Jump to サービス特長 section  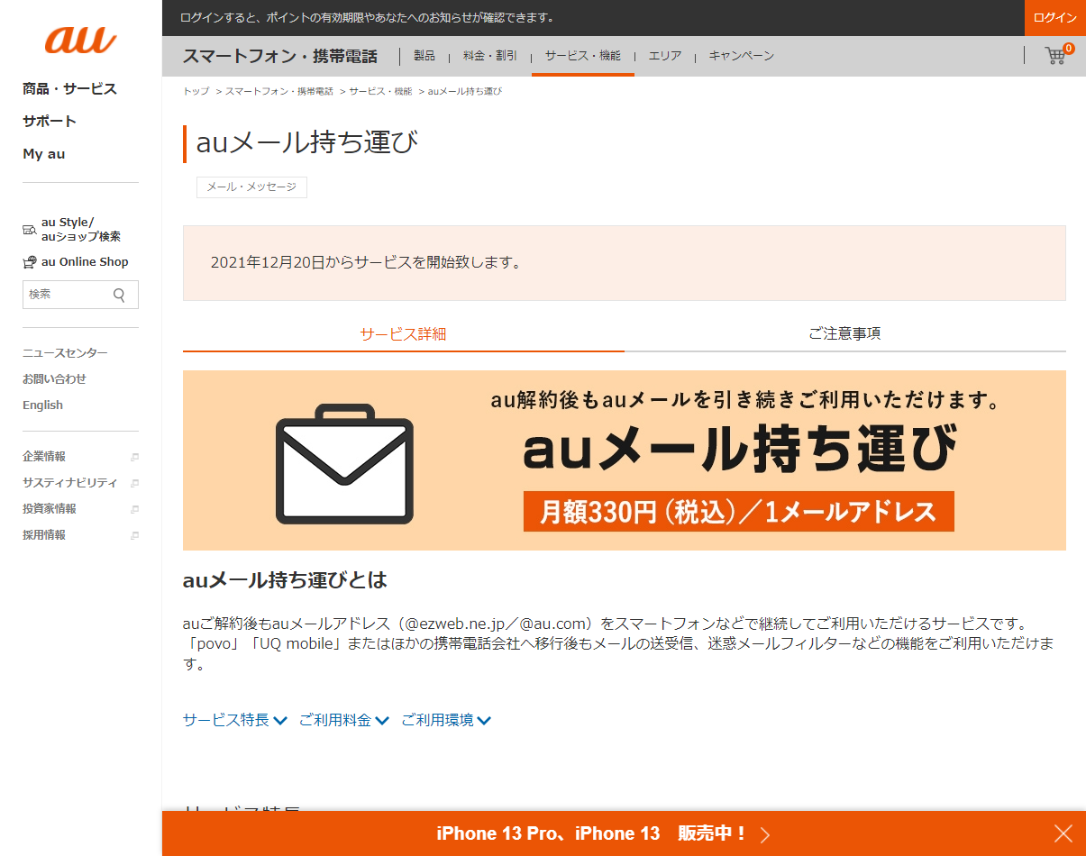point(235,720)
